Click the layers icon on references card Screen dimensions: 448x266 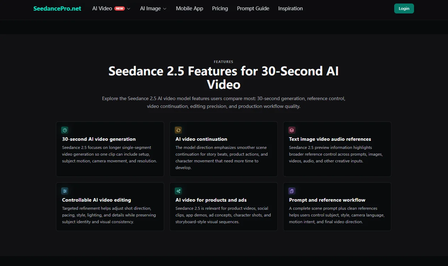292,130
